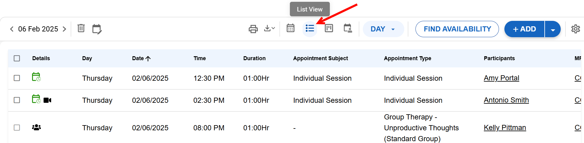This screenshot has width=584, height=143.
Task: Expand the ADD button dropdown arrow
Action: pos(553,29)
